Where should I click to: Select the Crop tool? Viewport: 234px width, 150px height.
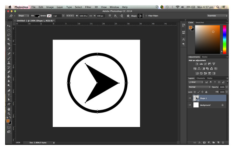pos(9,44)
